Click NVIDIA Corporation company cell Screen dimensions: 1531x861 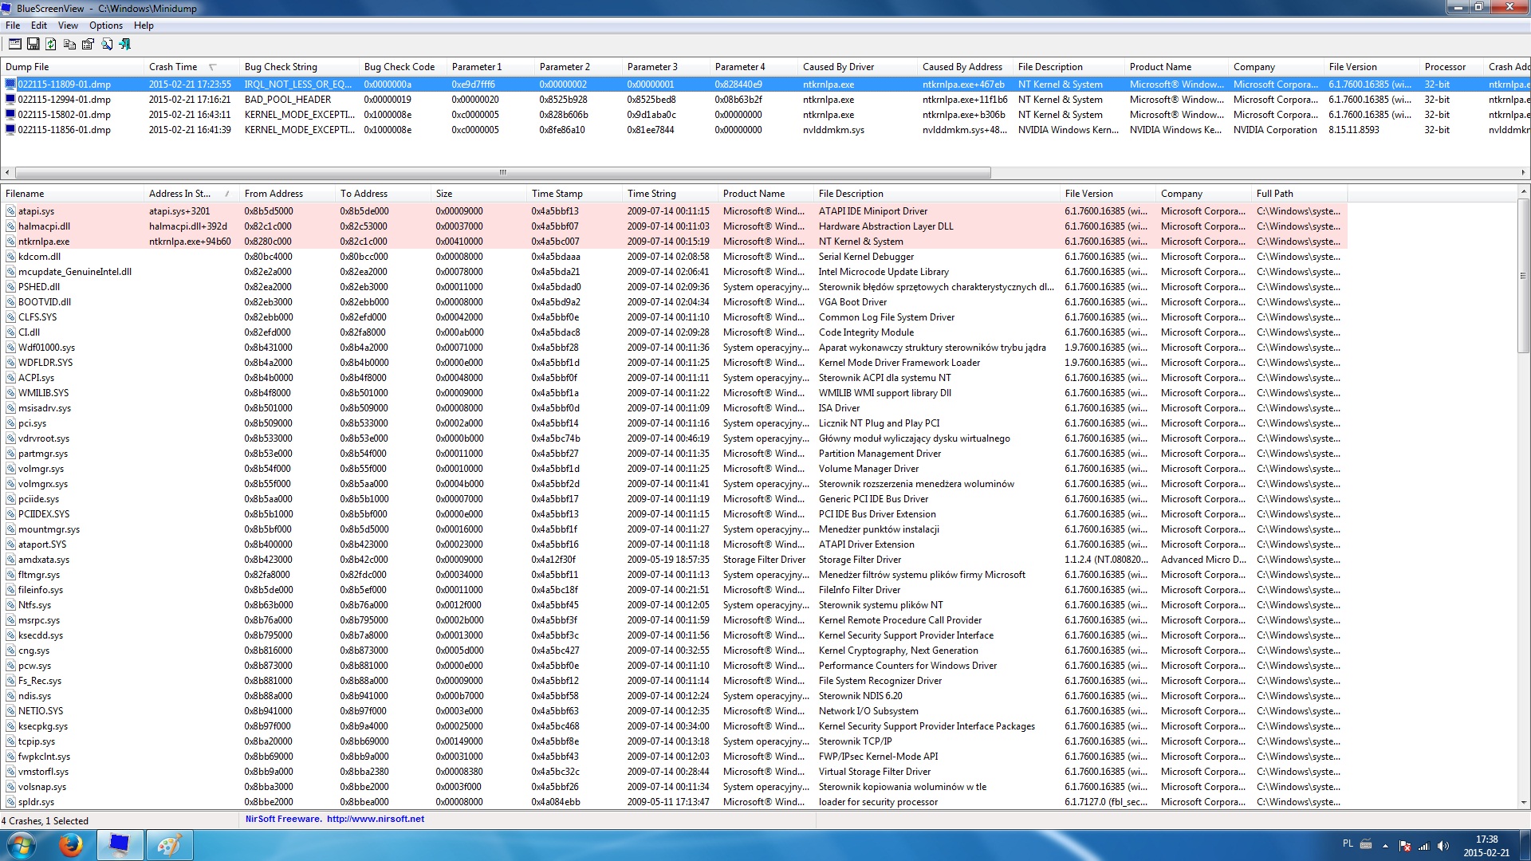(1275, 130)
